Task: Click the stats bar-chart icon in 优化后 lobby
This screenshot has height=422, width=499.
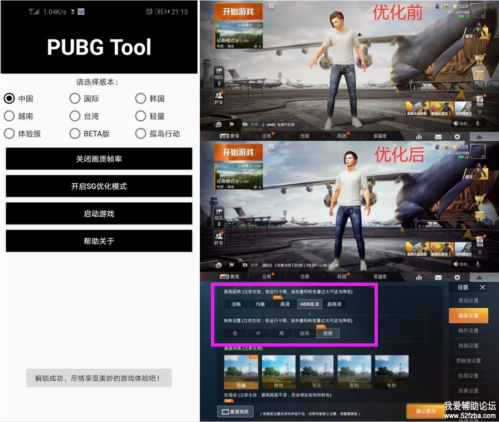Action: click(419, 277)
